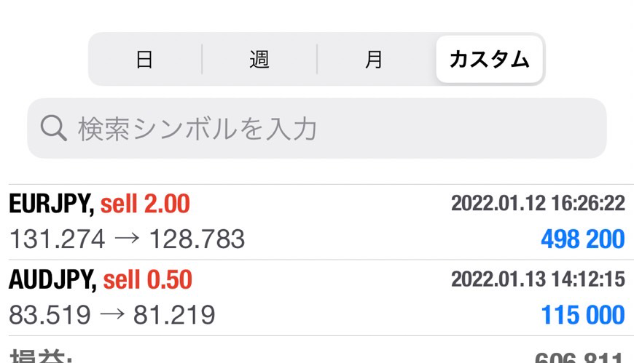Tap the AUDJPY price 83.519 → 81.219
634x363 pixels.
[112, 315]
